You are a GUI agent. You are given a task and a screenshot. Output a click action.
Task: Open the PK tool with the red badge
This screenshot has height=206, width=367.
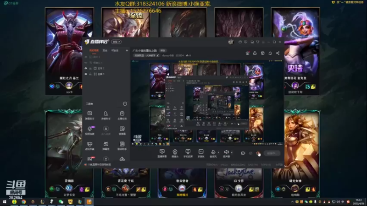pos(90,159)
